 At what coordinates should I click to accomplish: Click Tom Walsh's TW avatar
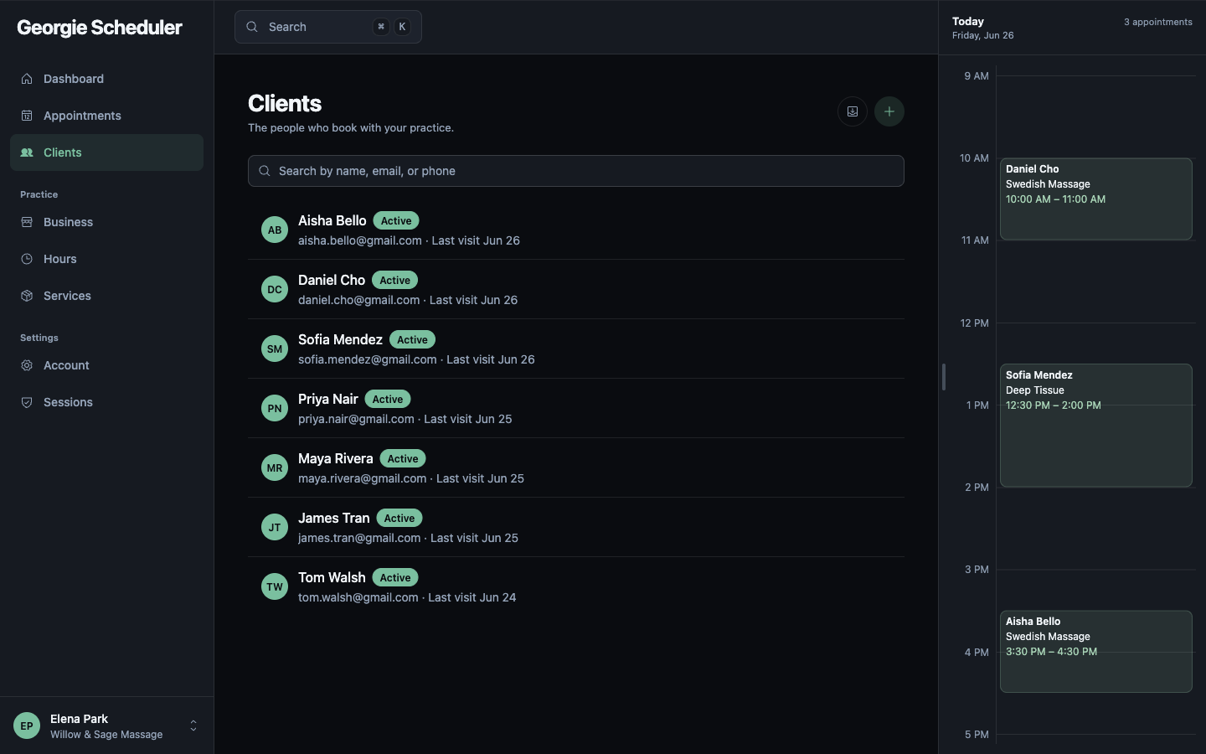coord(275,586)
